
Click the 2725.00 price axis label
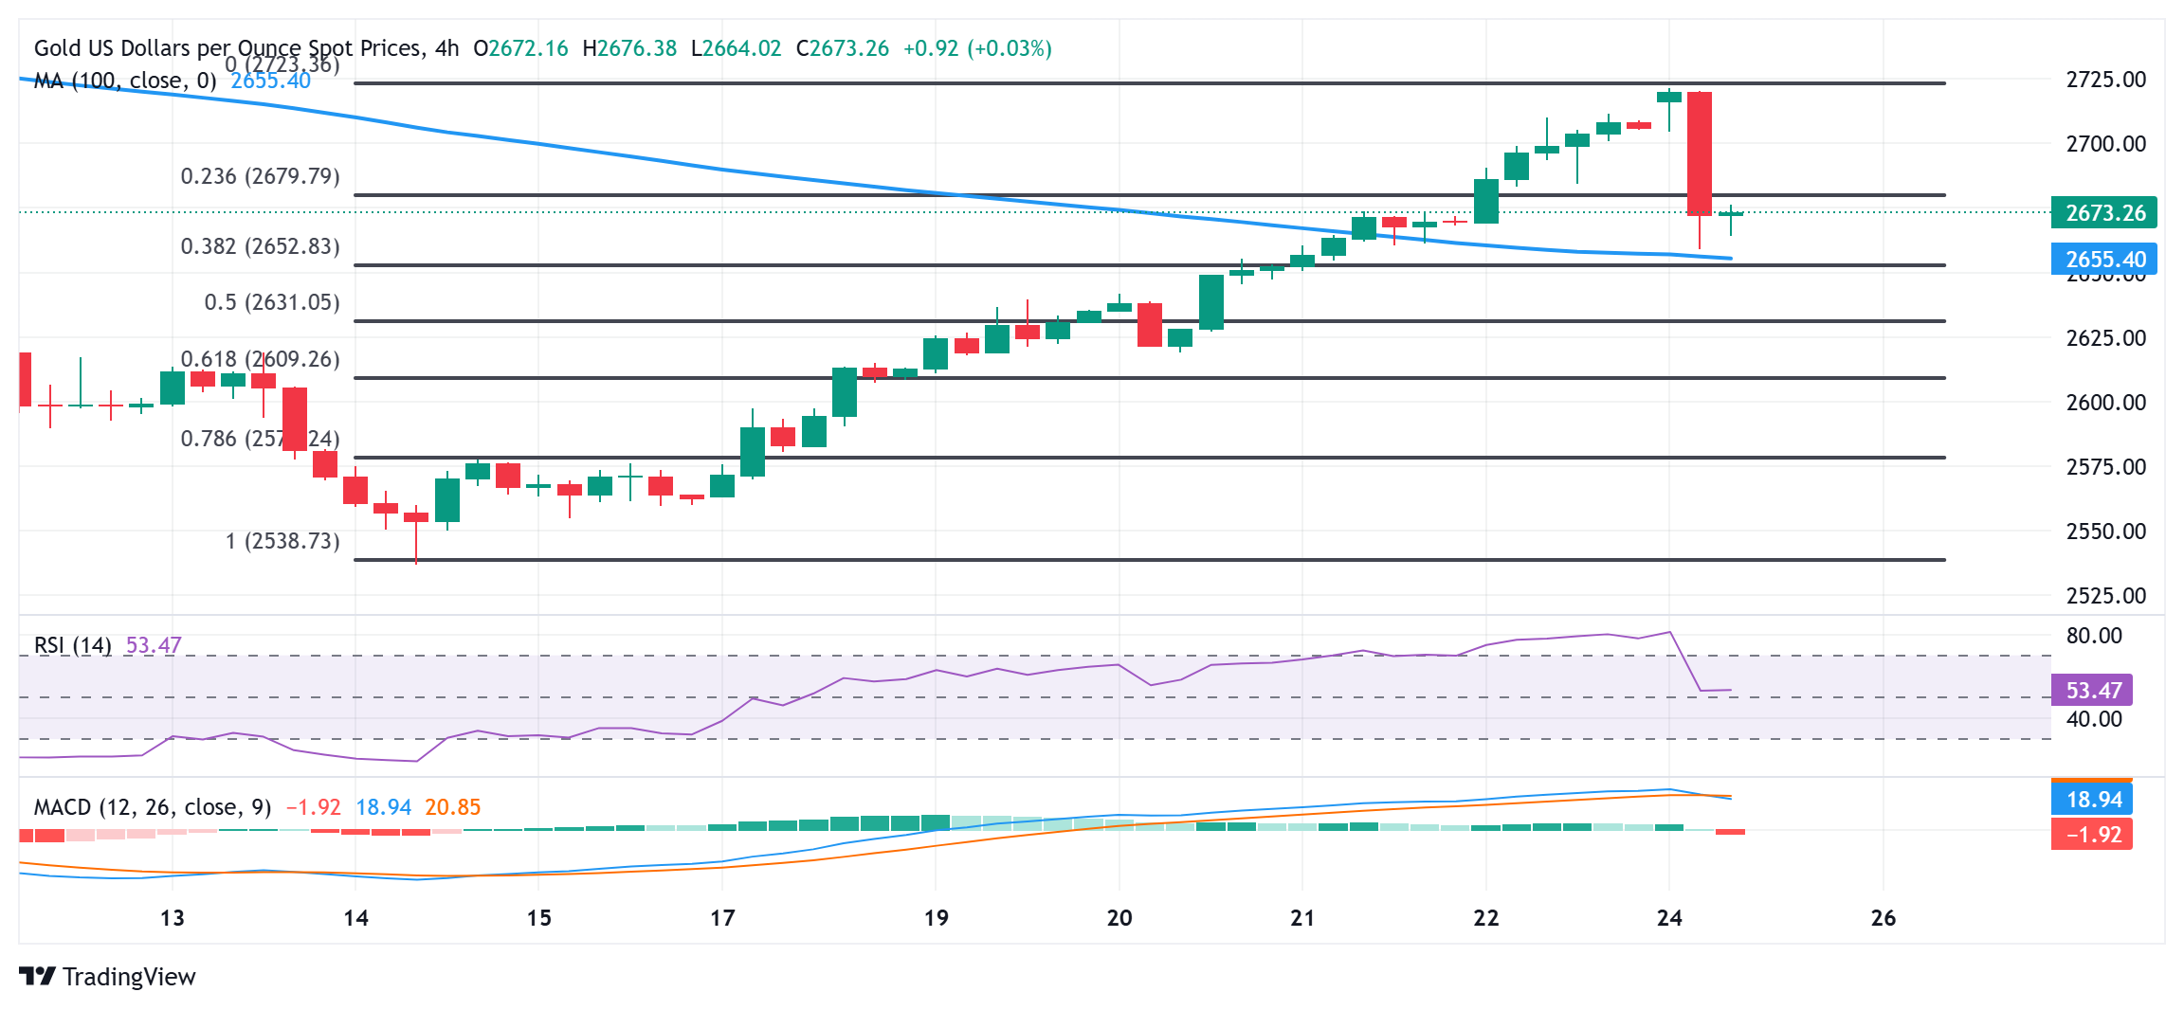point(2105,80)
